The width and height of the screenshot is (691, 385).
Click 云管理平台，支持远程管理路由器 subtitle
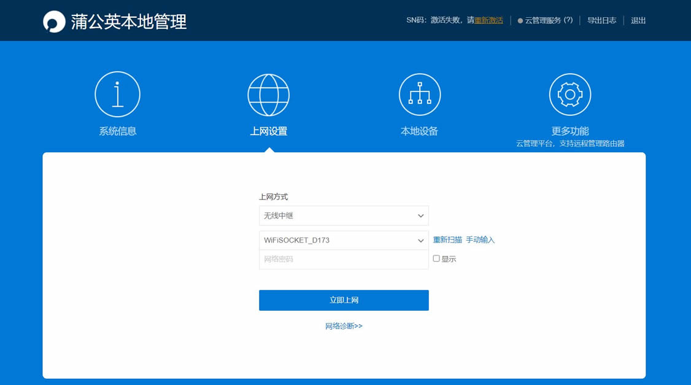click(570, 143)
